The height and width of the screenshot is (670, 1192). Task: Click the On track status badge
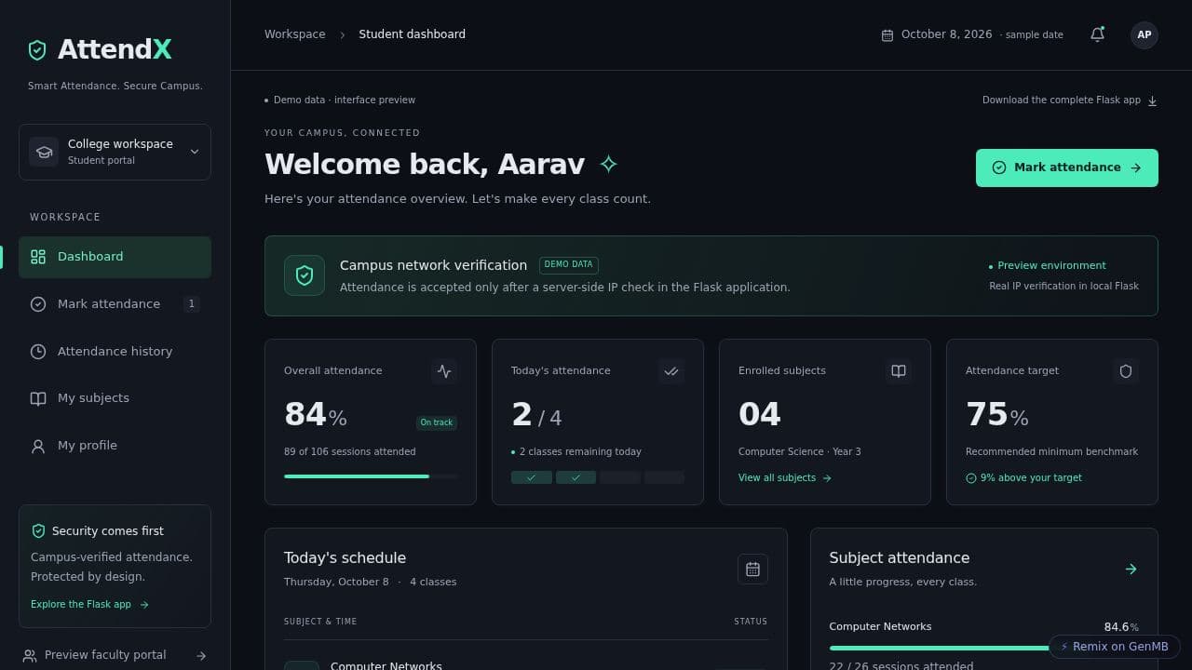pos(437,422)
